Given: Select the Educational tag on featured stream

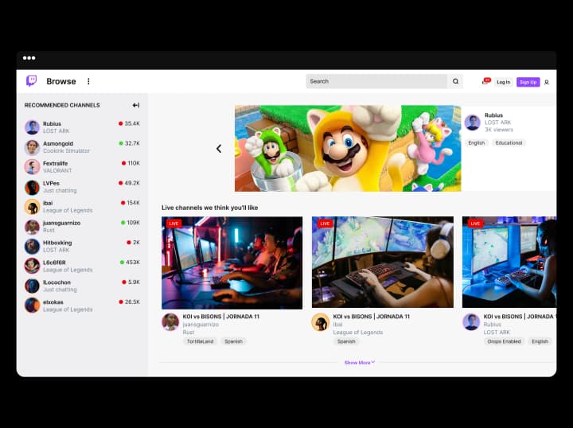Looking at the screenshot, I should click(x=509, y=142).
